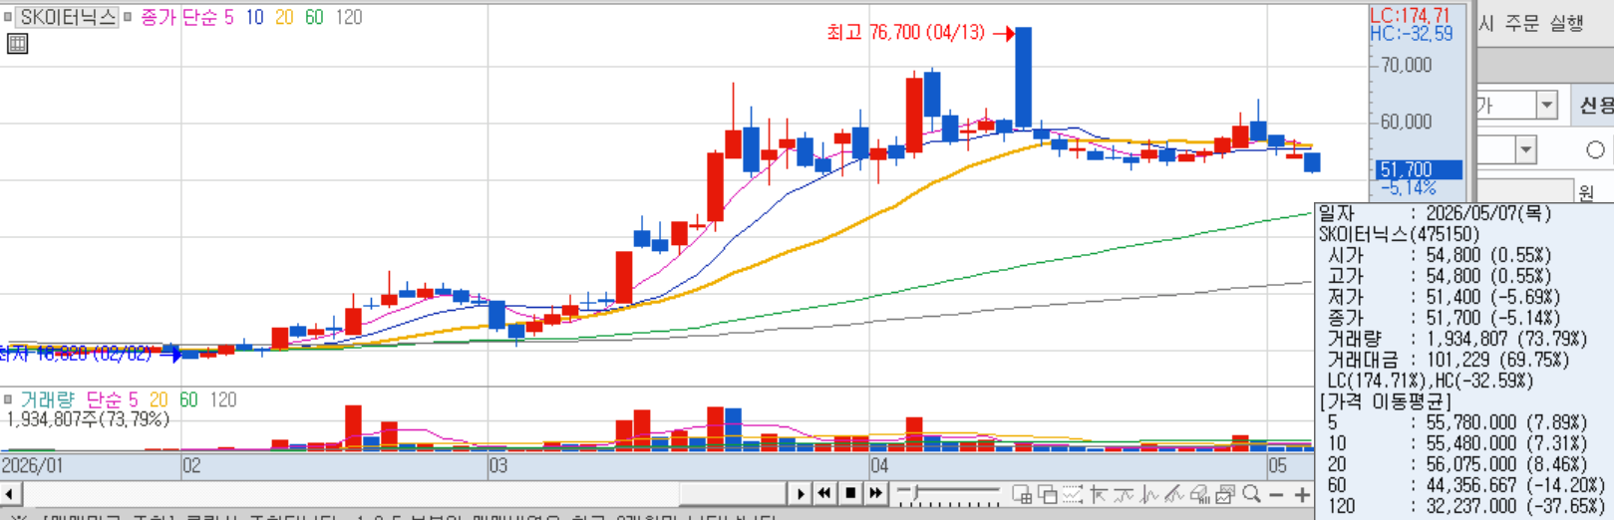Click the chart speed slider handle
Screen dimensions: 1614x520
(914, 492)
